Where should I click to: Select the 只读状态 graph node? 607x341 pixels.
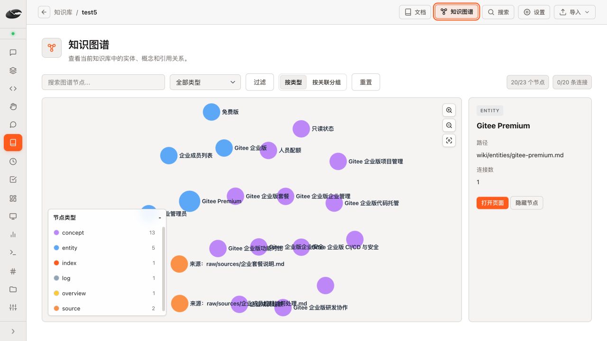301,129
